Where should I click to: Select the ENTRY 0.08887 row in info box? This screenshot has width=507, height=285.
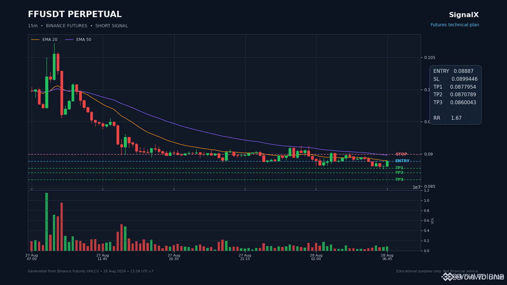pos(453,71)
